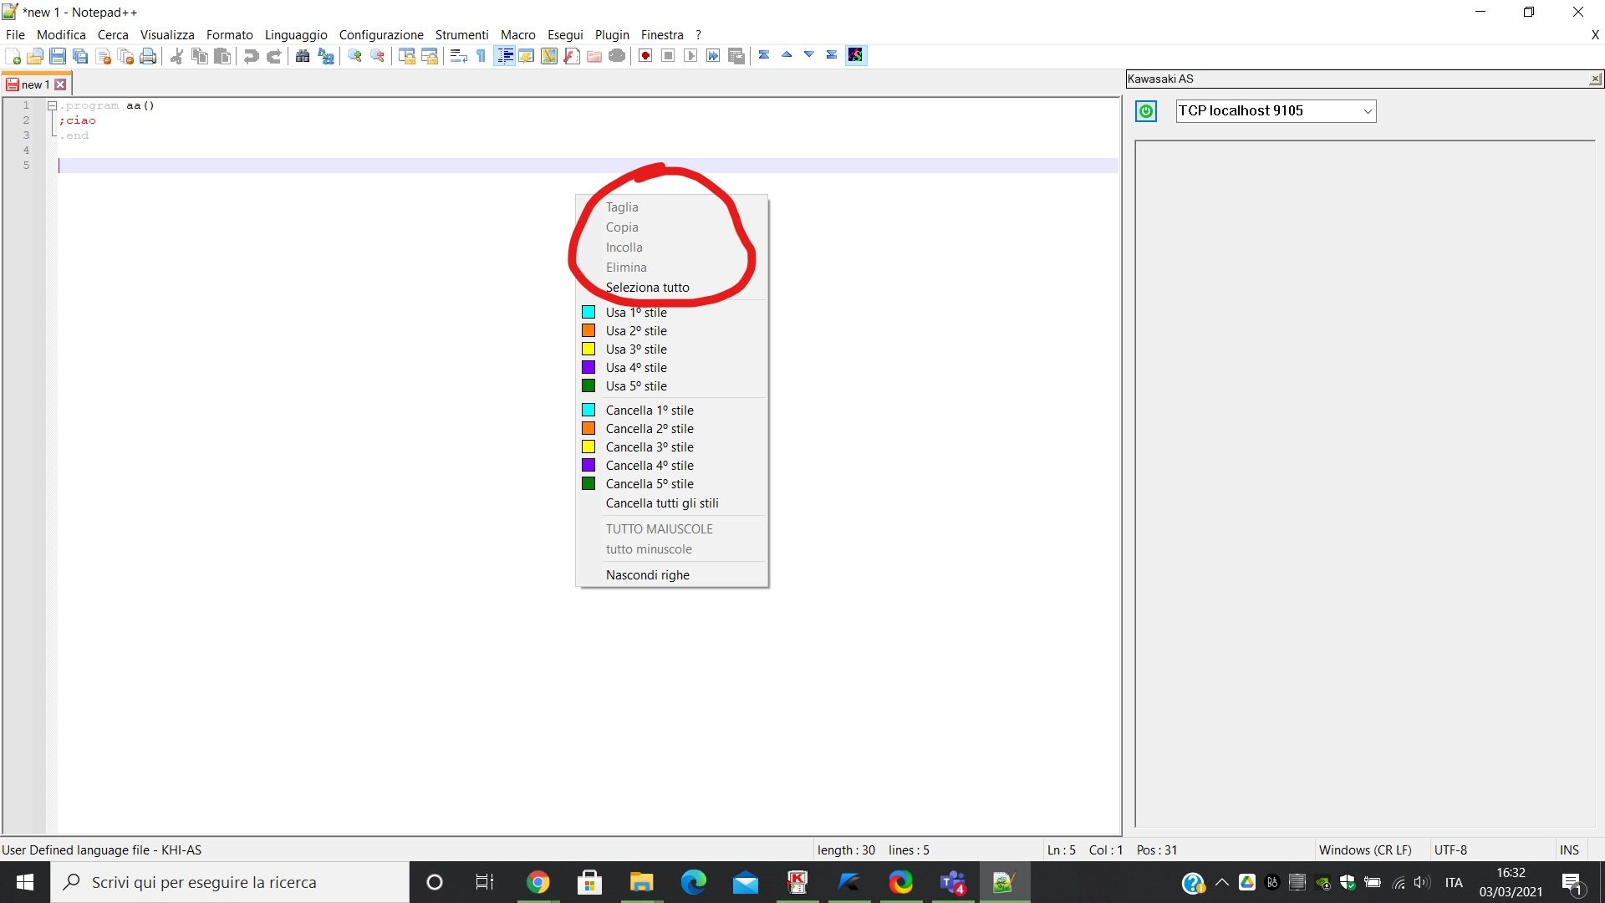1605x903 pixels.
Task: Redo the action using the toolbar
Action: point(273,56)
